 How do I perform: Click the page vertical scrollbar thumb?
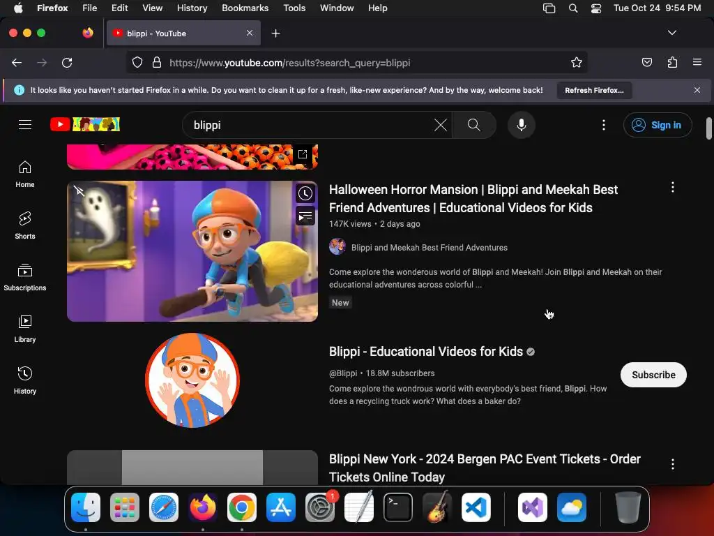pos(709,128)
